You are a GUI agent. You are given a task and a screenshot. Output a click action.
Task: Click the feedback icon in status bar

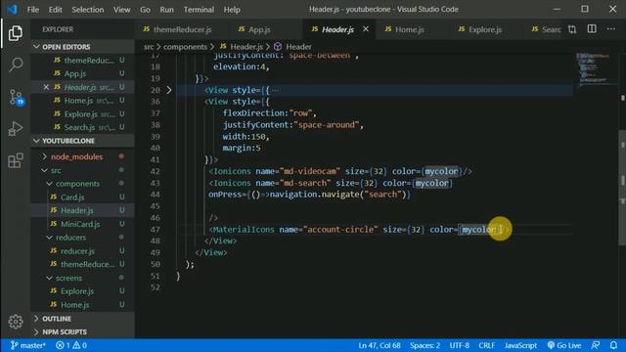pos(596,345)
